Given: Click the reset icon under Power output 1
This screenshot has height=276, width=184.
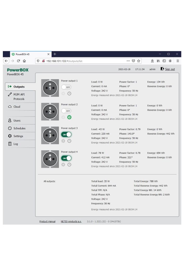Looking at the screenshot, I should pyautogui.click(x=63, y=94).
